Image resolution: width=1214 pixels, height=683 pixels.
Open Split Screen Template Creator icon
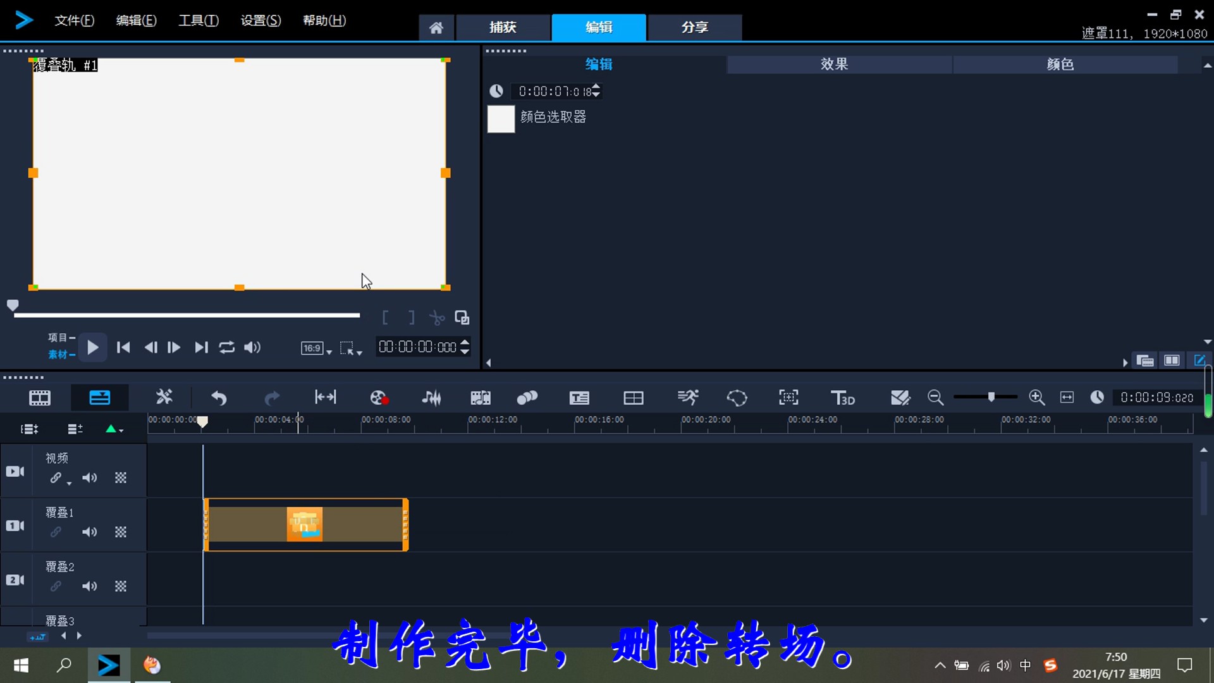tap(900, 398)
